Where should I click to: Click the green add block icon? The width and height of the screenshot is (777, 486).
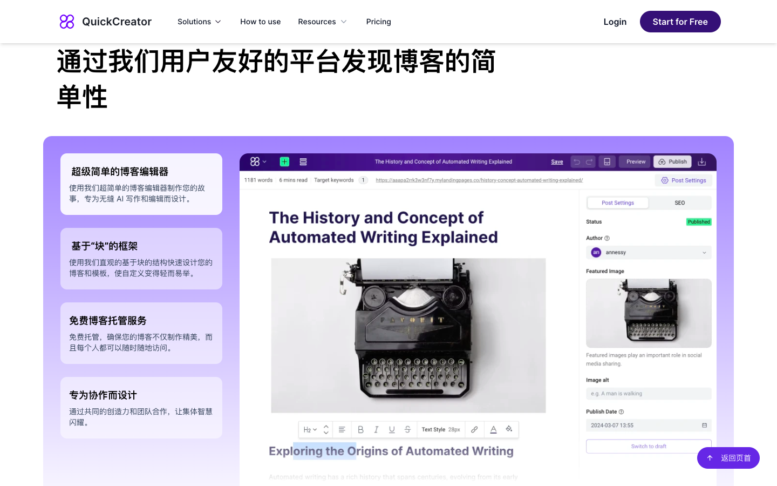[x=284, y=161]
